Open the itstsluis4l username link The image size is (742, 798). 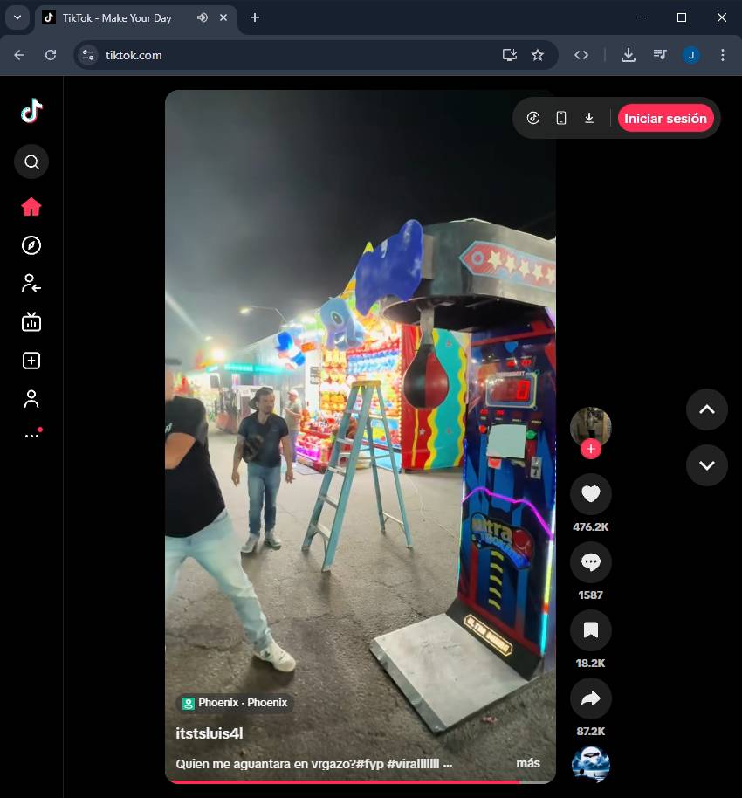(x=210, y=733)
